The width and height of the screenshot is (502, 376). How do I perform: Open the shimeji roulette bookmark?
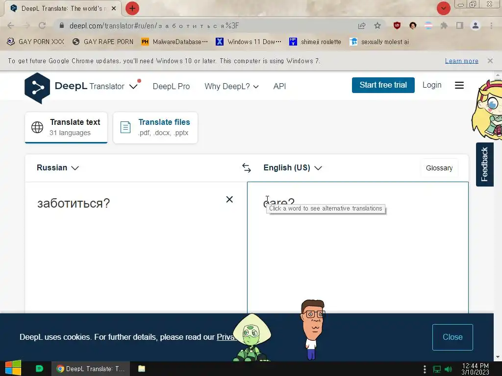[315, 42]
